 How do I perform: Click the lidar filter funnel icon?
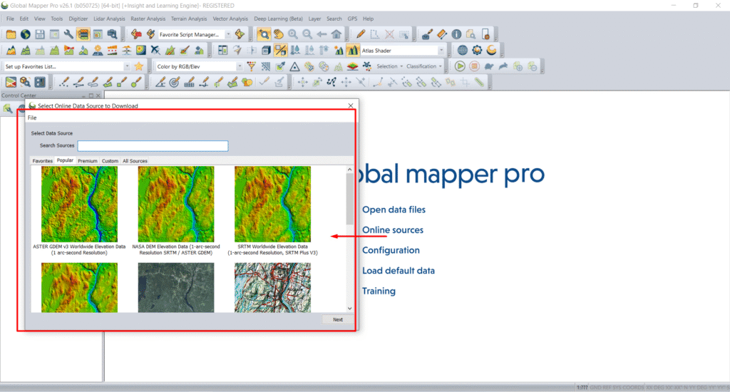pyautogui.click(x=252, y=66)
